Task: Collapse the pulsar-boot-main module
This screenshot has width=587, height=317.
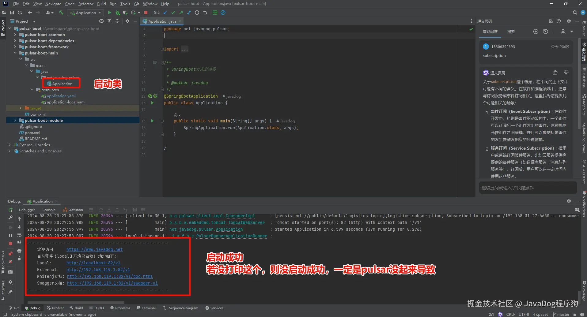Action: coord(15,53)
